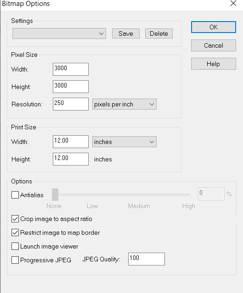Open the pixels per inch dropdown
The width and height of the screenshot is (243, 293).
[124, 104]
